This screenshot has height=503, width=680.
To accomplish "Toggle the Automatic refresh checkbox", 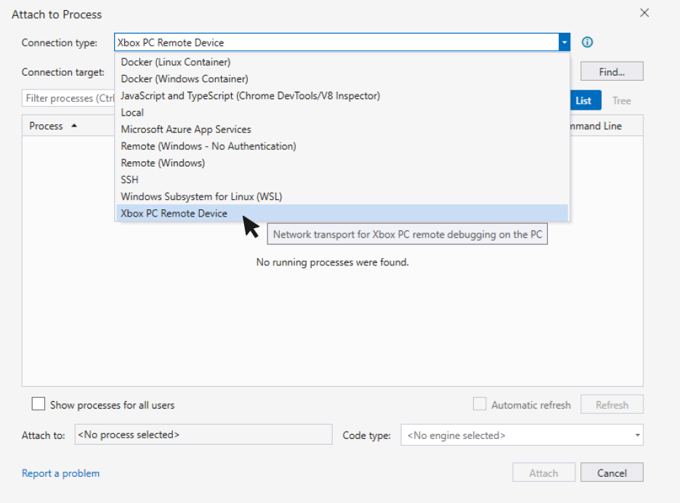I will pyautogui.click(x=479, y=404).
